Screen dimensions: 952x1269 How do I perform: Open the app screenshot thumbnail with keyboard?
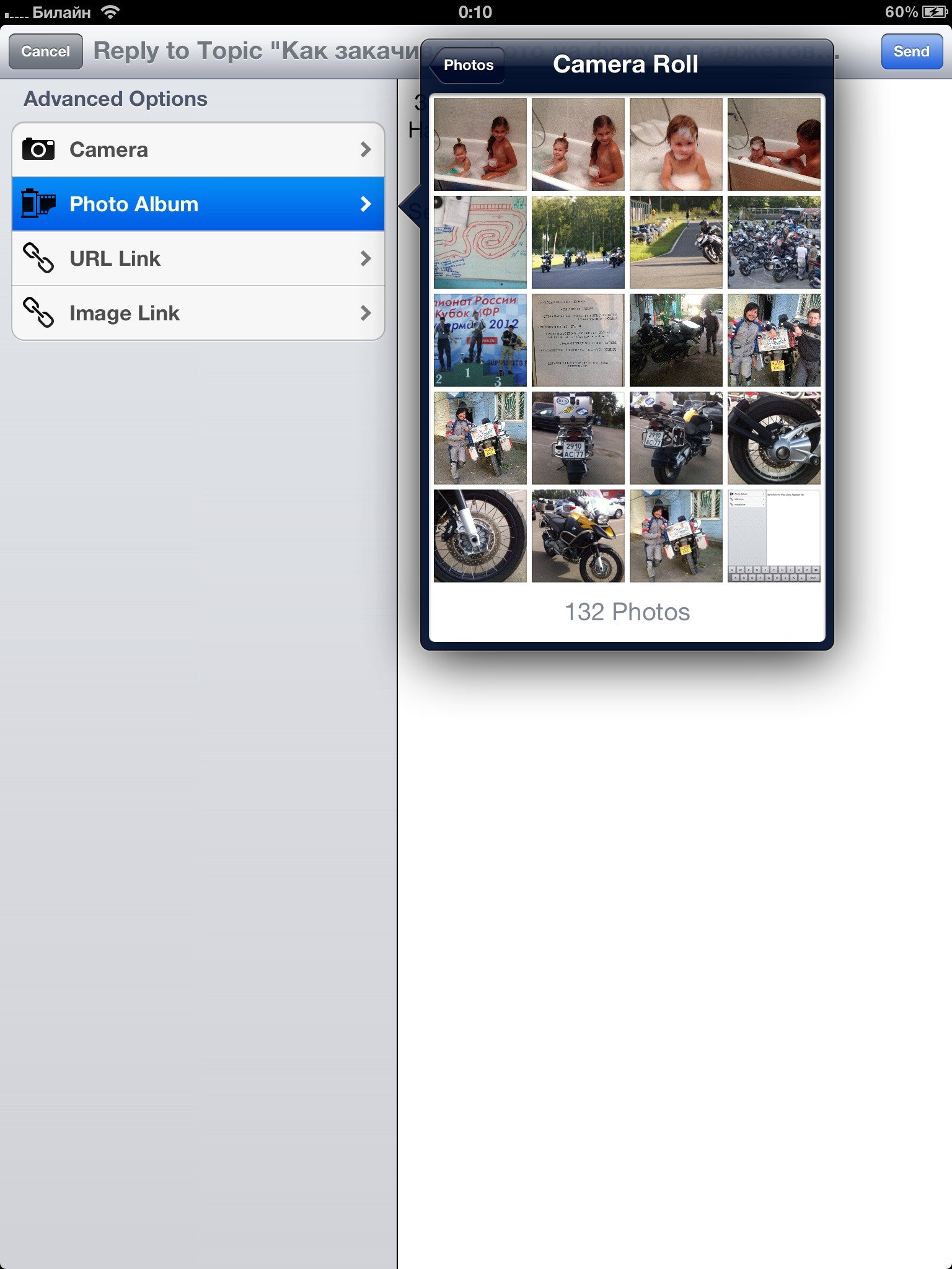[x=773, y=536]
